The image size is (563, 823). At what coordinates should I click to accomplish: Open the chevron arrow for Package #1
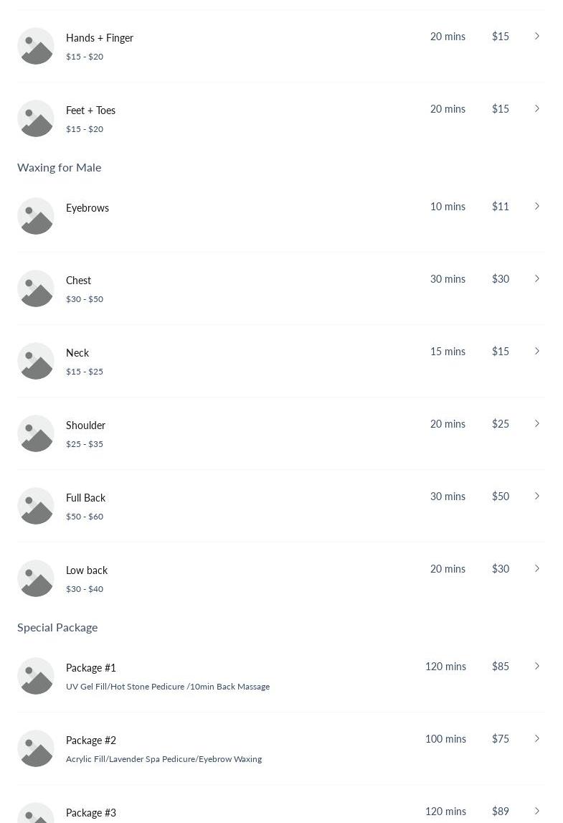536,666
